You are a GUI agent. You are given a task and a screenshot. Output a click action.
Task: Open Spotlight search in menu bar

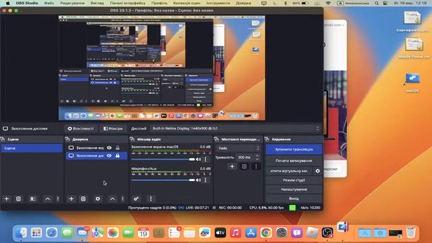tap(377, 3)
